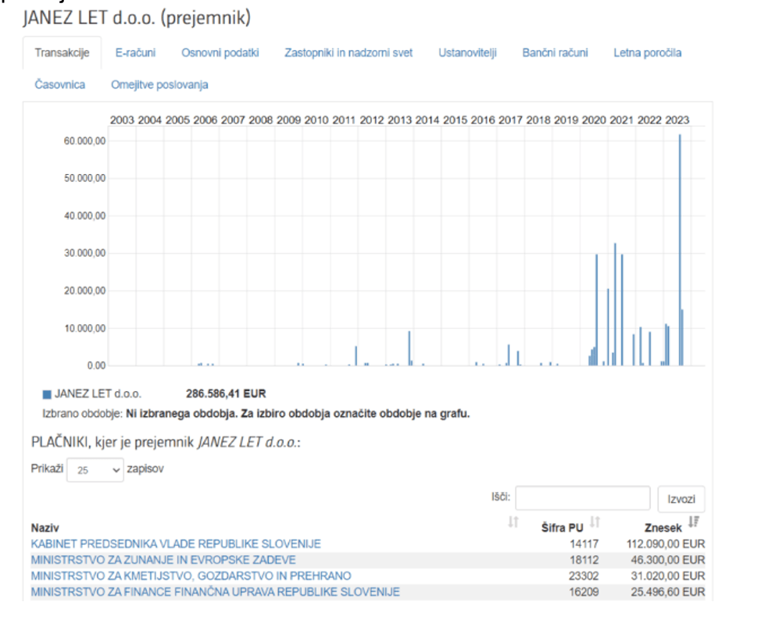Image resolution: width=761 pixels, height=634 pixels.
Task: Open the Letna poročila tab
Action: click(x=648, y=53)
